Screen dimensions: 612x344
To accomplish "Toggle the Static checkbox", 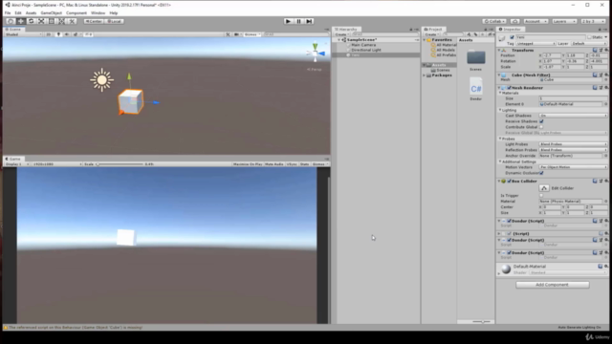I will (589, 37).
